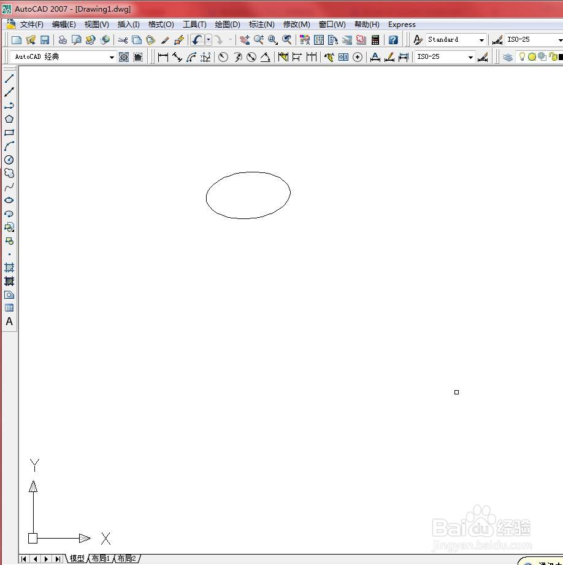563x565 pixels.
Task: Open the QuickCalc calculator icon
Action: coord(375,40)
